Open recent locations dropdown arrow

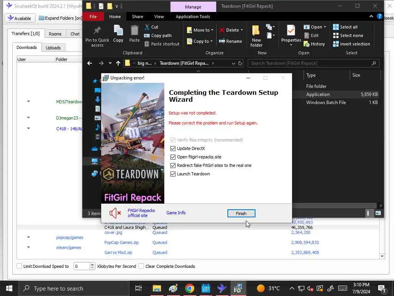pos(110,63)
